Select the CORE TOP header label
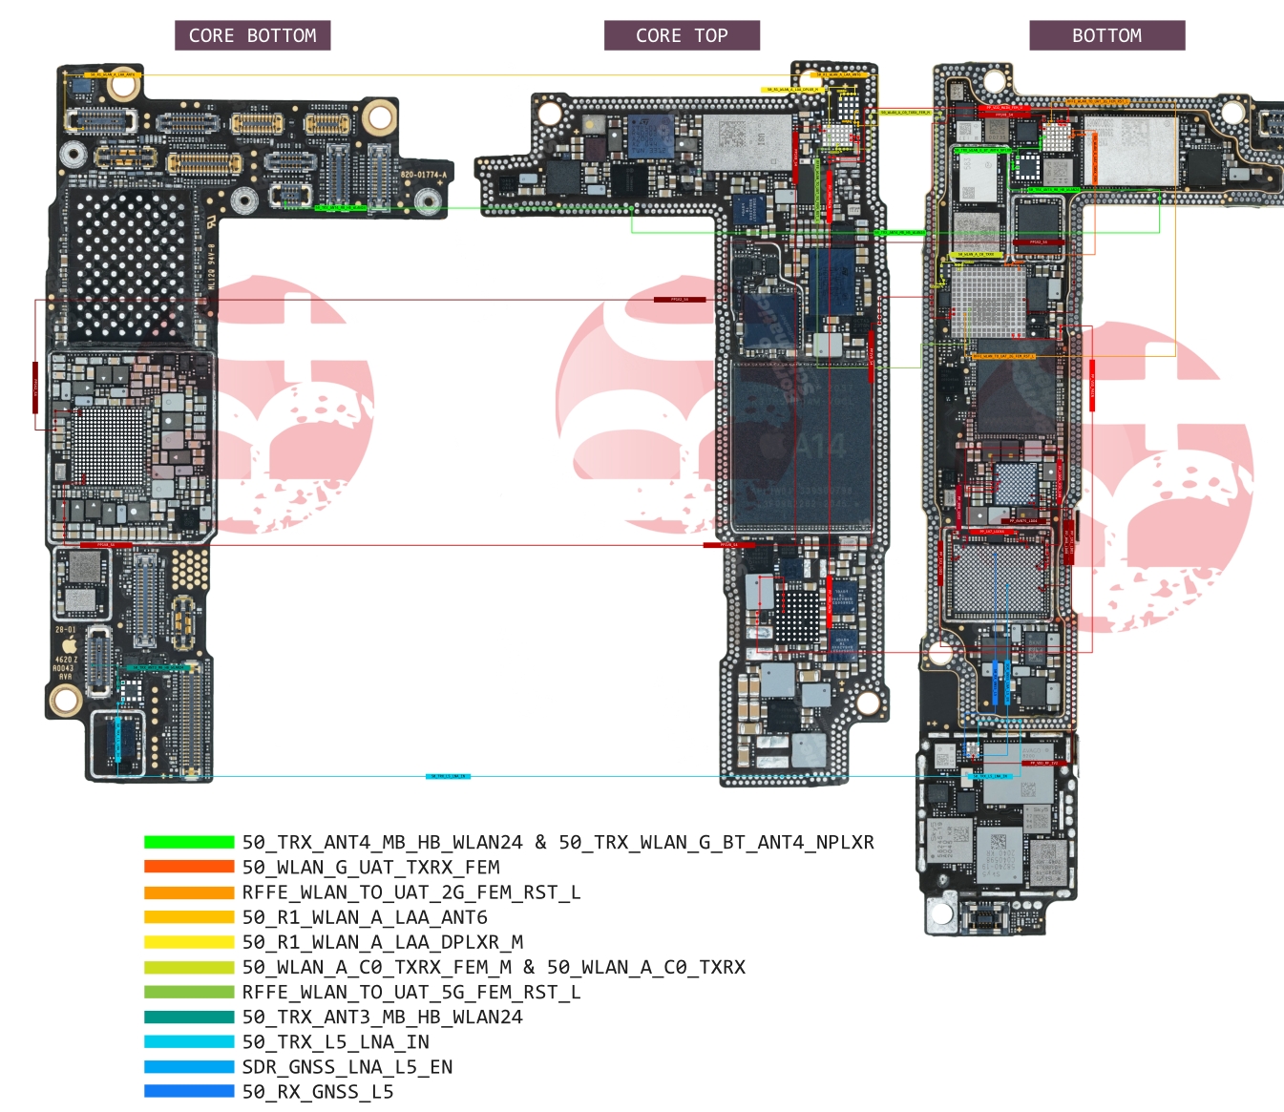1284x1112 pixels. coord(682,35)
